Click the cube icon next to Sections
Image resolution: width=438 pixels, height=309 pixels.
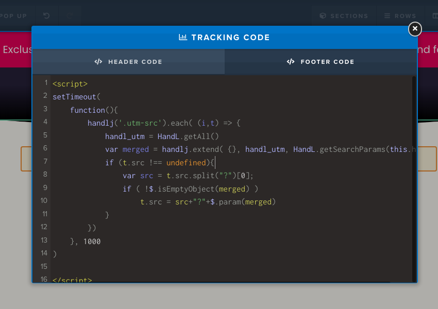pyautogui.click(x=323, y=16)
